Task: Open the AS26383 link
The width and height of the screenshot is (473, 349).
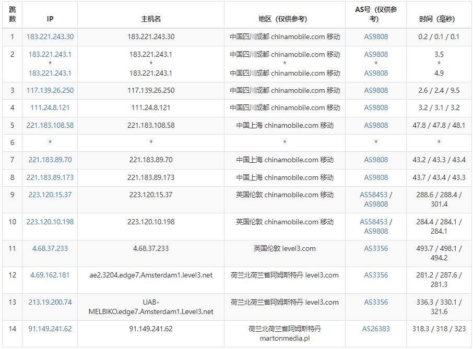Action: 376,329
